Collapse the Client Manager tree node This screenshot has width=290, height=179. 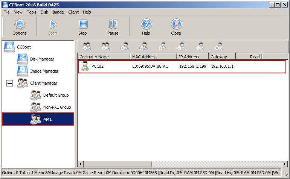(x=10, y=83)
